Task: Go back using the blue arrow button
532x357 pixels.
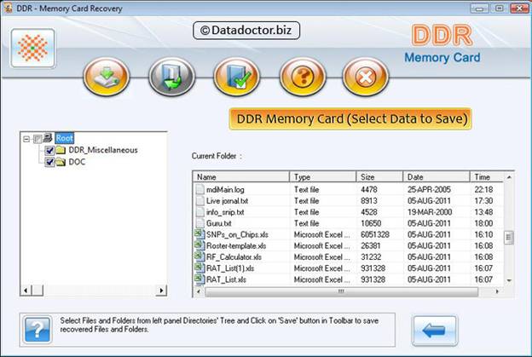Action: click(x=435, y=331)
